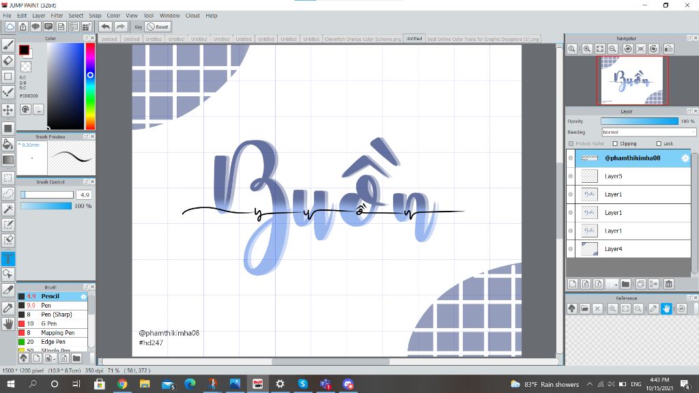Select the Operation object tool
Image resolution: width=699 pixels, height=393 pixels.
(x=8, y=274)
